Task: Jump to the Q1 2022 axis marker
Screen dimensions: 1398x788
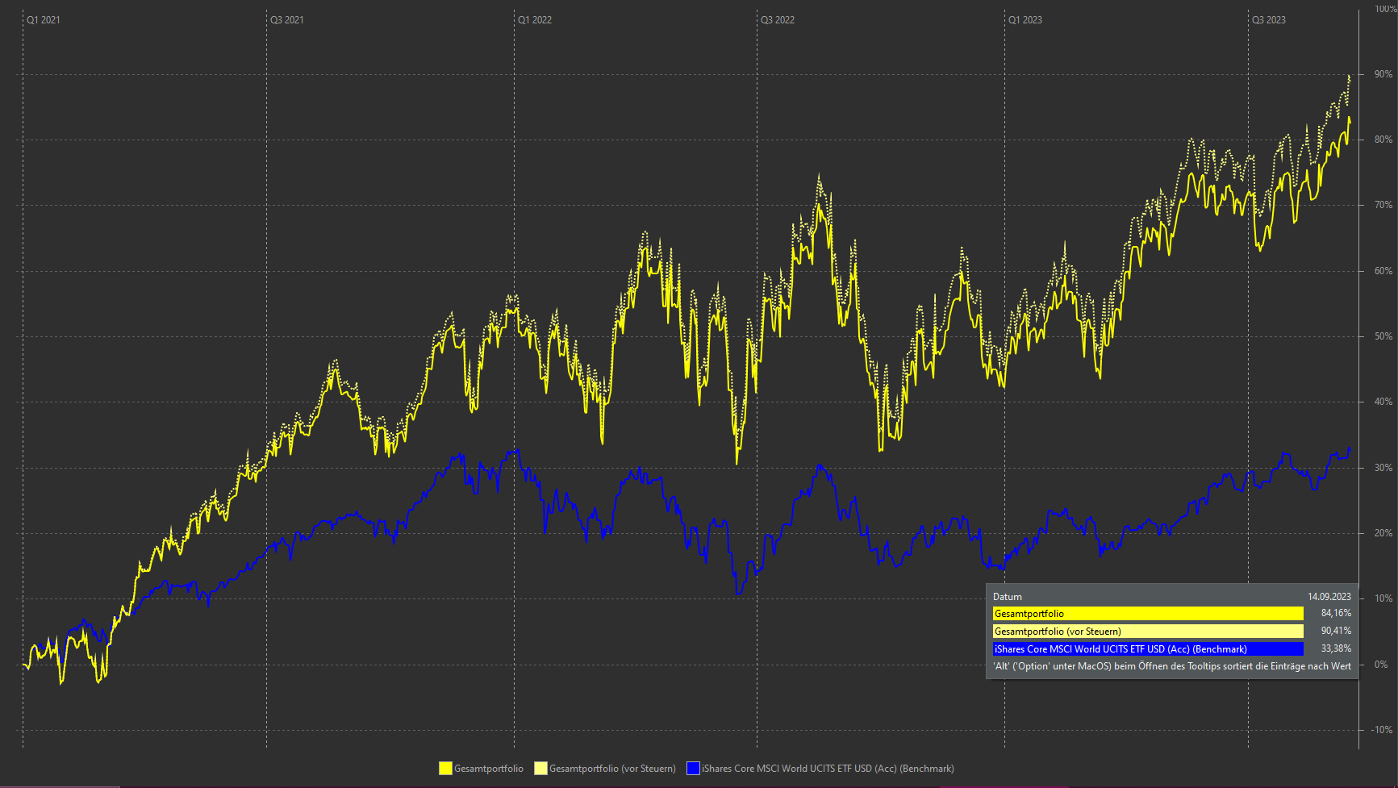Action: (535, 20)
